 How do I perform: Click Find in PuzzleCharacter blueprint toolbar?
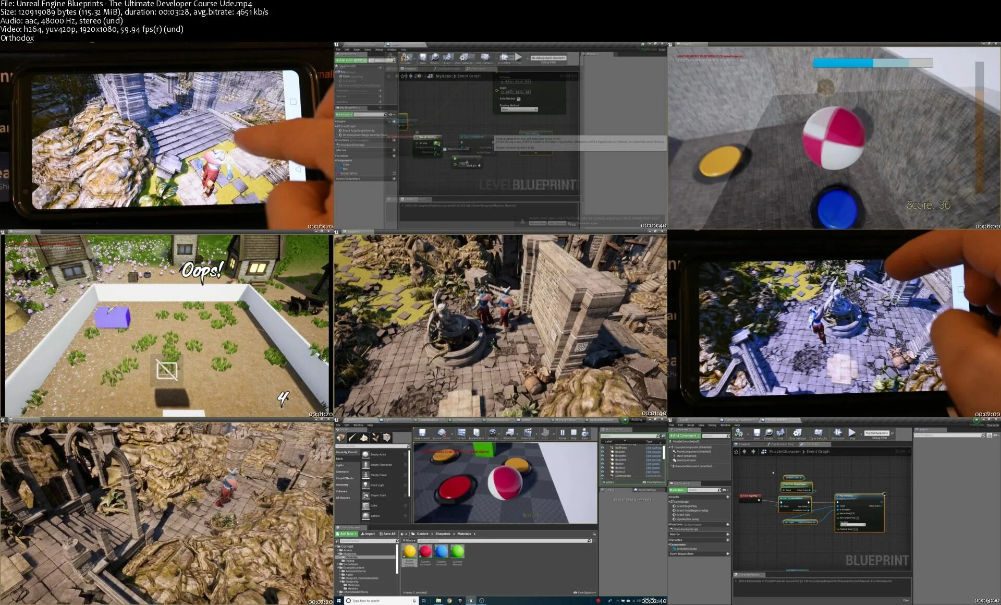pos(780,434)
